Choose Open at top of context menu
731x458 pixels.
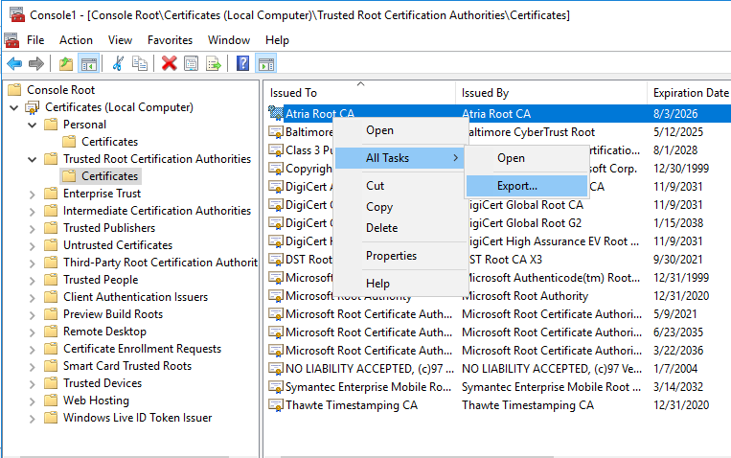[400, 130]
